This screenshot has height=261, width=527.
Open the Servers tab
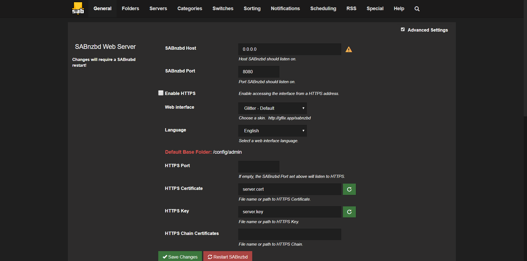158,9
